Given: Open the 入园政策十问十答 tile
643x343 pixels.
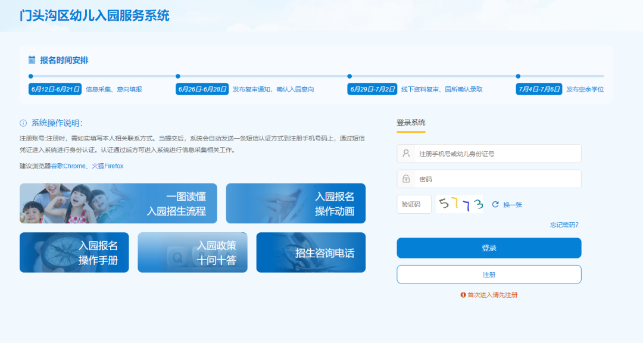Looking at the screenshot, I should [192, 252].
